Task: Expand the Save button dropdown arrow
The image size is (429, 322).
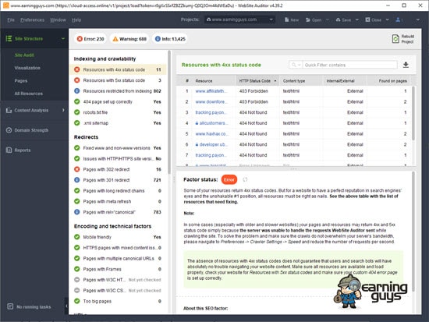Action: [356, 19]
